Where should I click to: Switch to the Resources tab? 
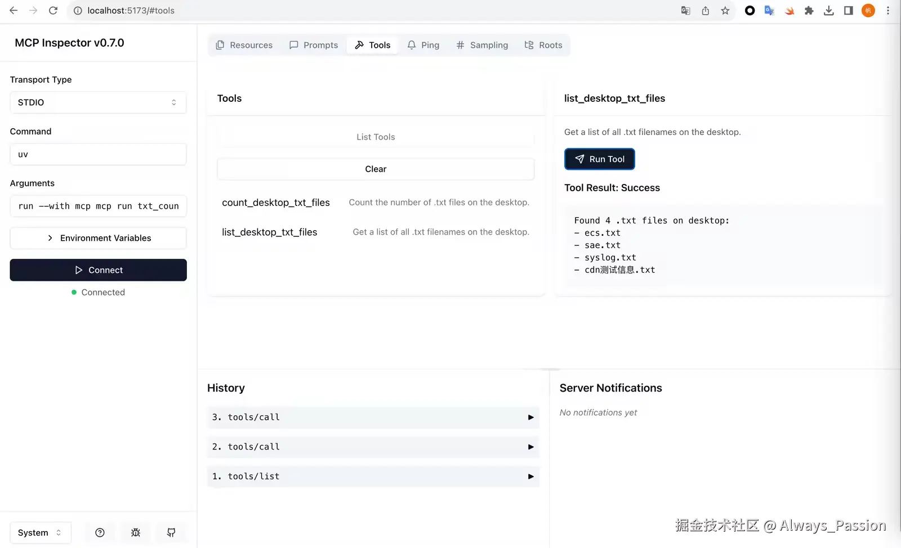coord(244,45)
